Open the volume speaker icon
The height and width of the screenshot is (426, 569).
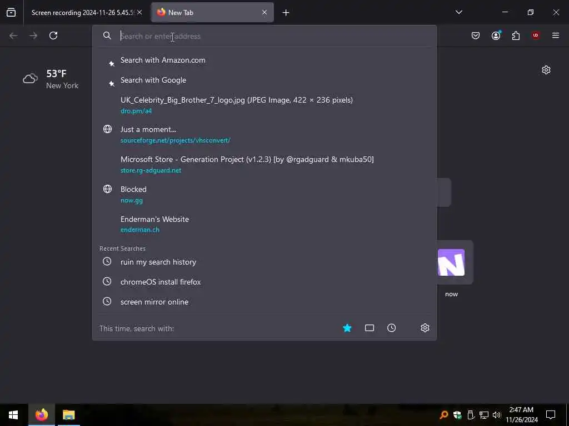[x=496, y=415]
